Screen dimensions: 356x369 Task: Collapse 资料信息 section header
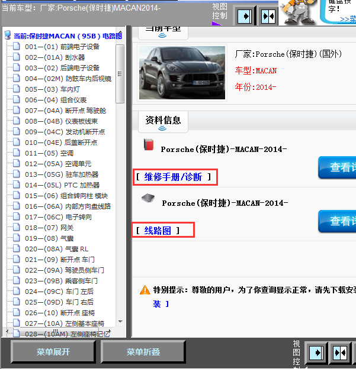pyautogui.click(x=163, y=122)
